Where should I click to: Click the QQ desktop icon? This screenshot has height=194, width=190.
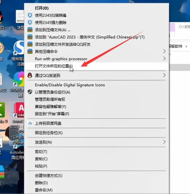point(1,17)
